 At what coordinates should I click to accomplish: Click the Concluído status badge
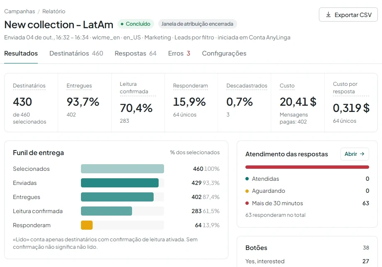(136, 24)
